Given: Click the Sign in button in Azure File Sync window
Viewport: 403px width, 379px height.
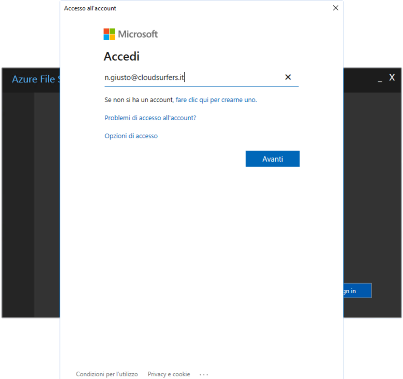Looking at the screenshot, I should coord(358,291).
